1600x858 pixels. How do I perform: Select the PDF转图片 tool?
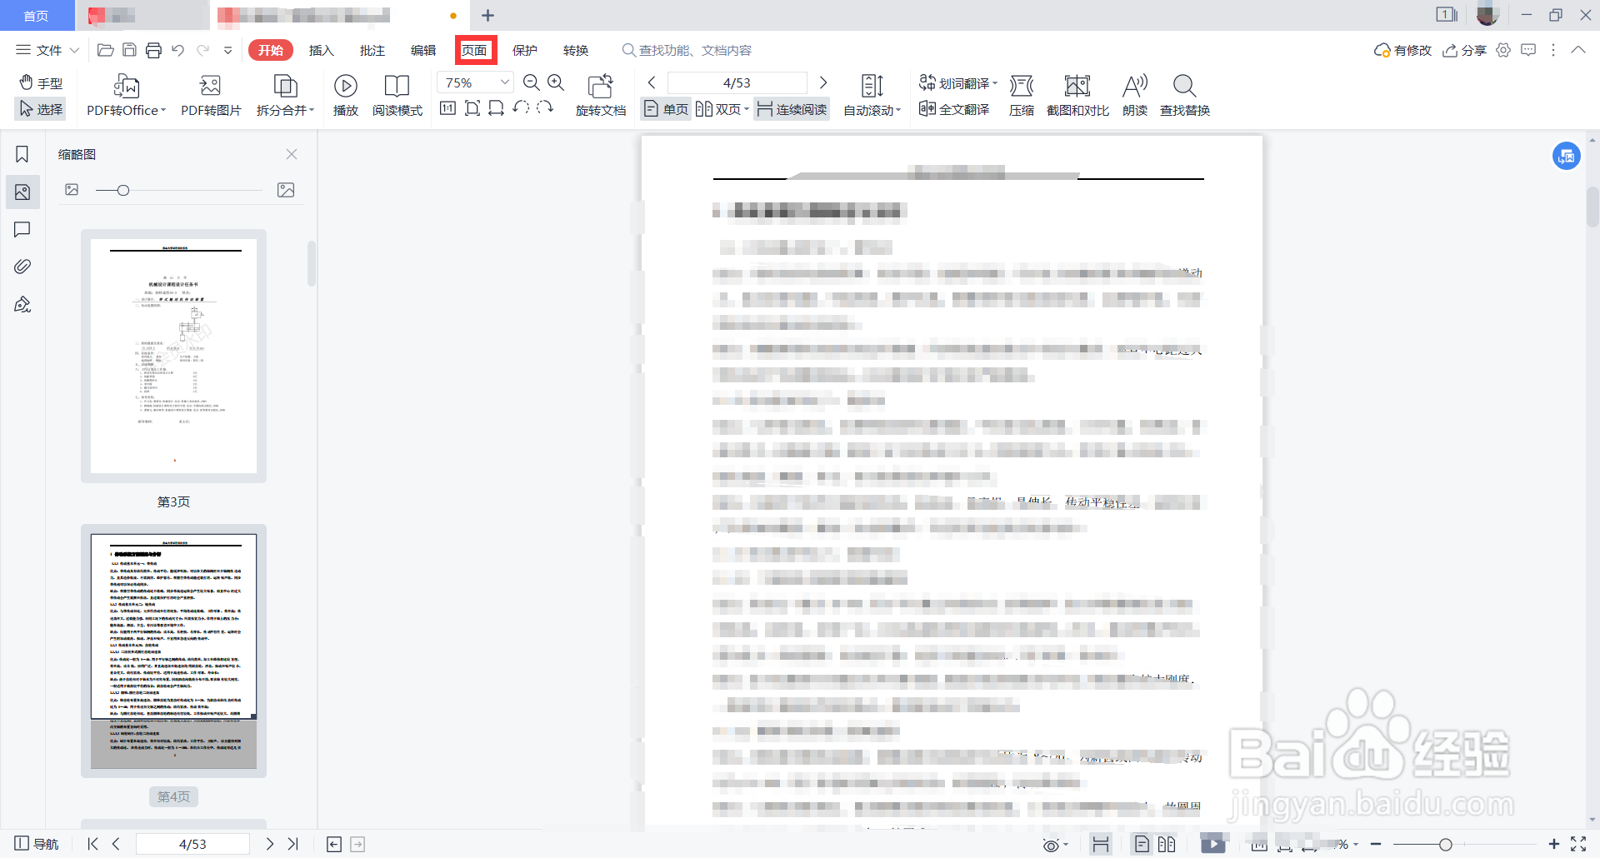(210, 94)
